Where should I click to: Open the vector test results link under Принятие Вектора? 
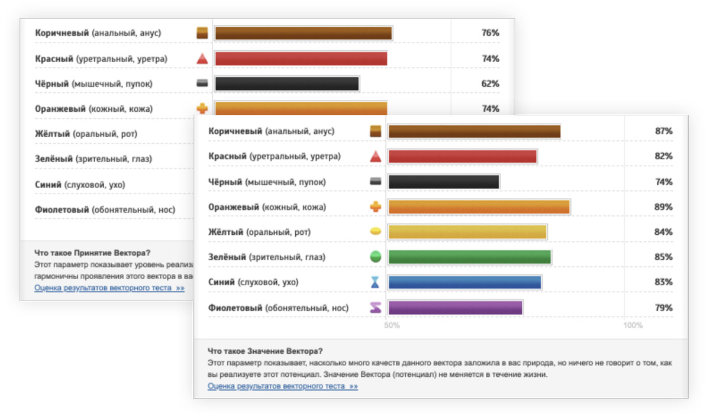pyautogui.click(x=109, y=288)
